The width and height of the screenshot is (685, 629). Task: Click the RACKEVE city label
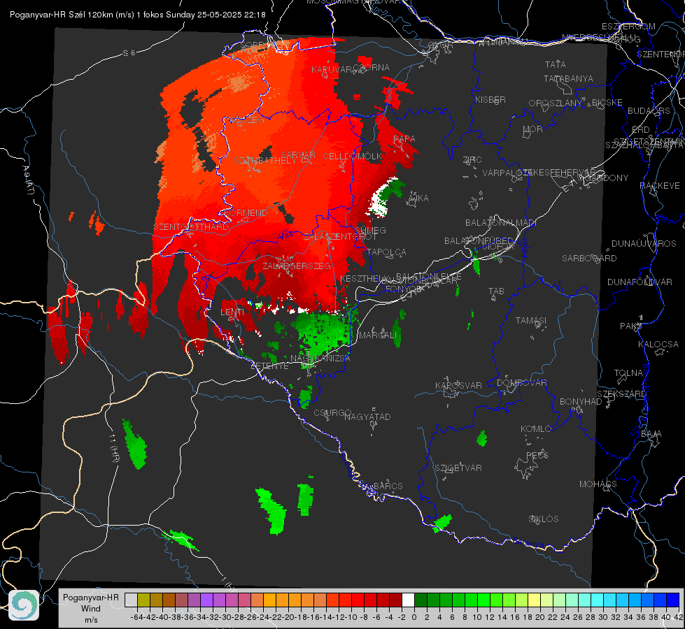(660, 186)
